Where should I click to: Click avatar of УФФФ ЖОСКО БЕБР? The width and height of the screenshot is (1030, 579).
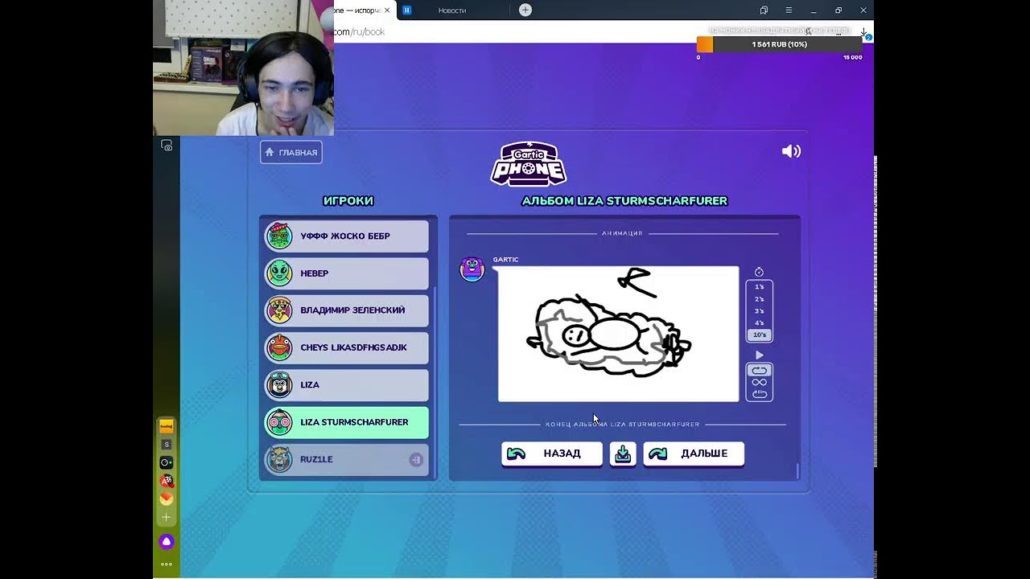279,236
